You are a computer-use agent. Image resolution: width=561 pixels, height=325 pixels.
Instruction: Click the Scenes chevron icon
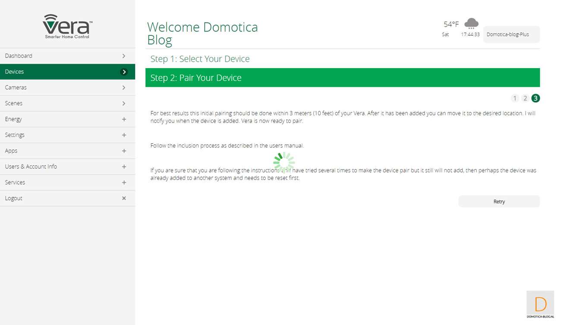(x=124, y=104)
